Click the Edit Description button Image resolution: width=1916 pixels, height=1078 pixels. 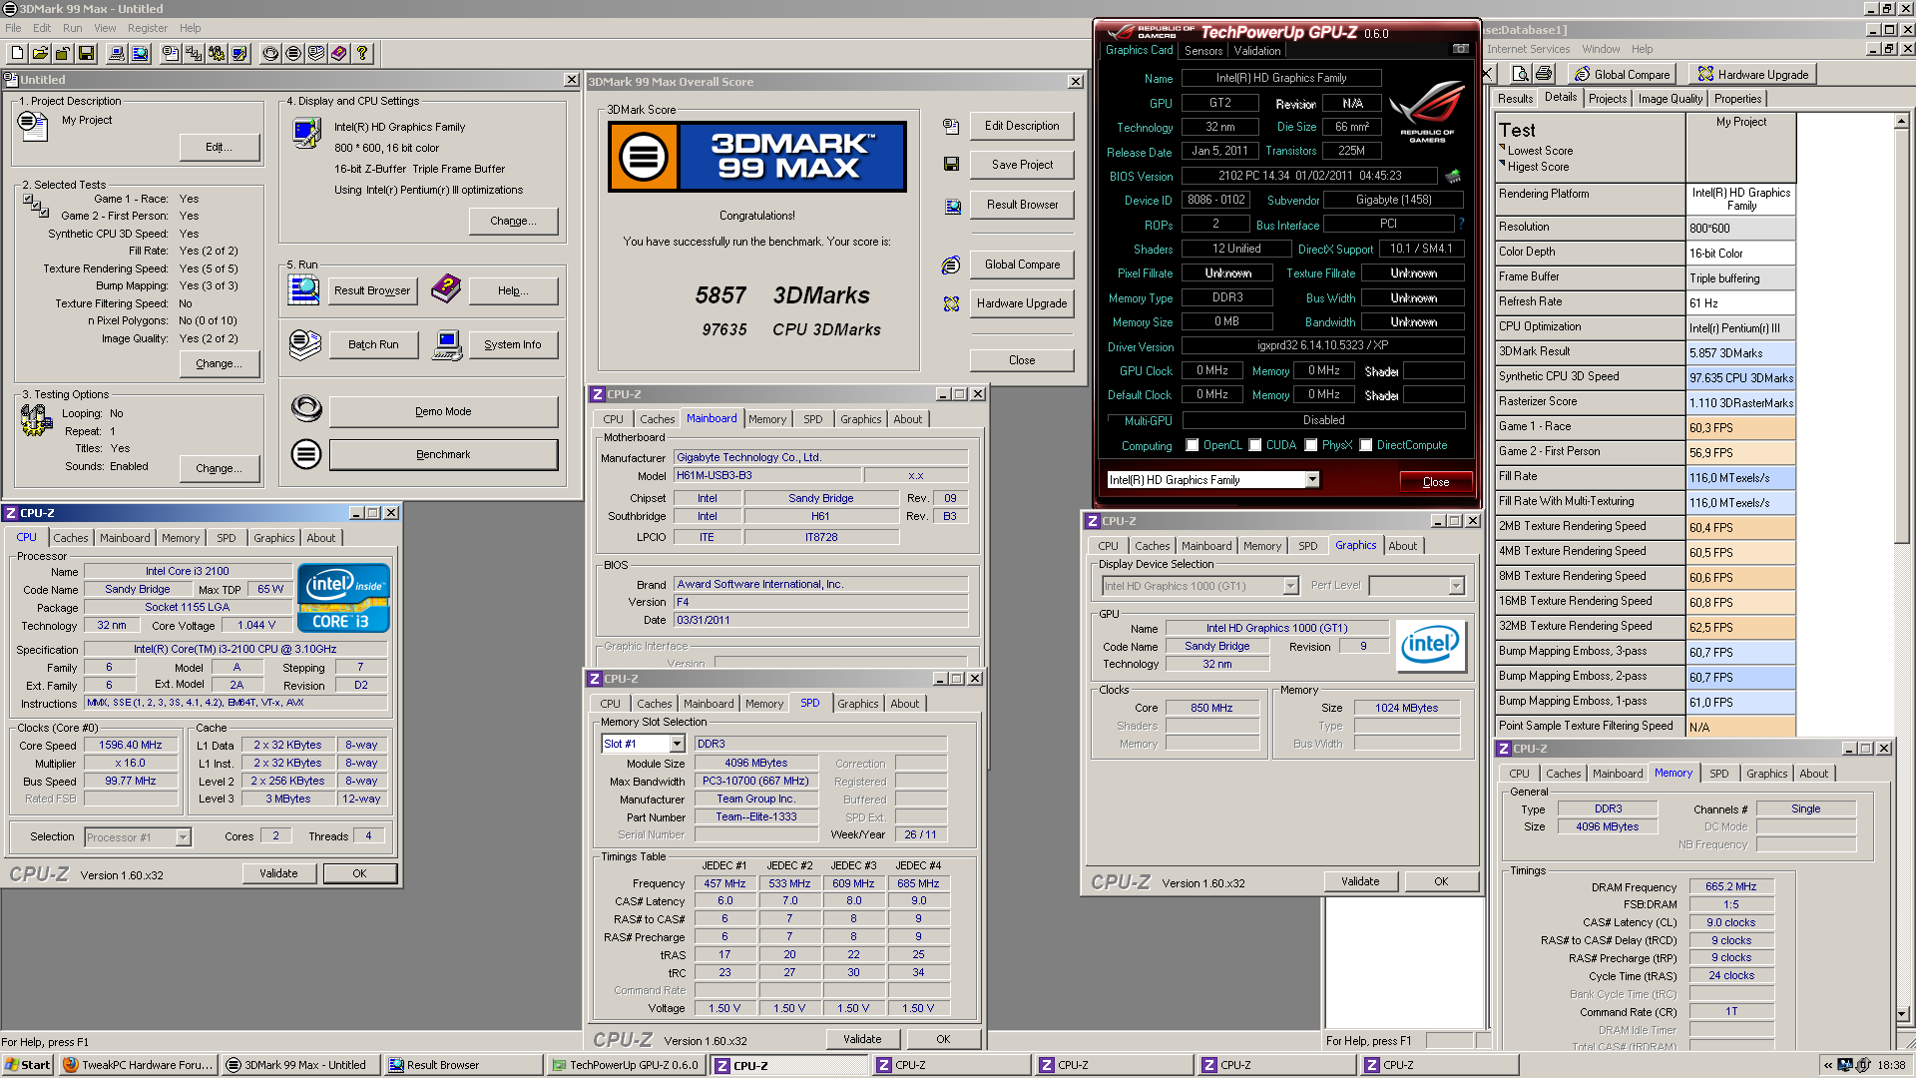tap(1022, 126)
